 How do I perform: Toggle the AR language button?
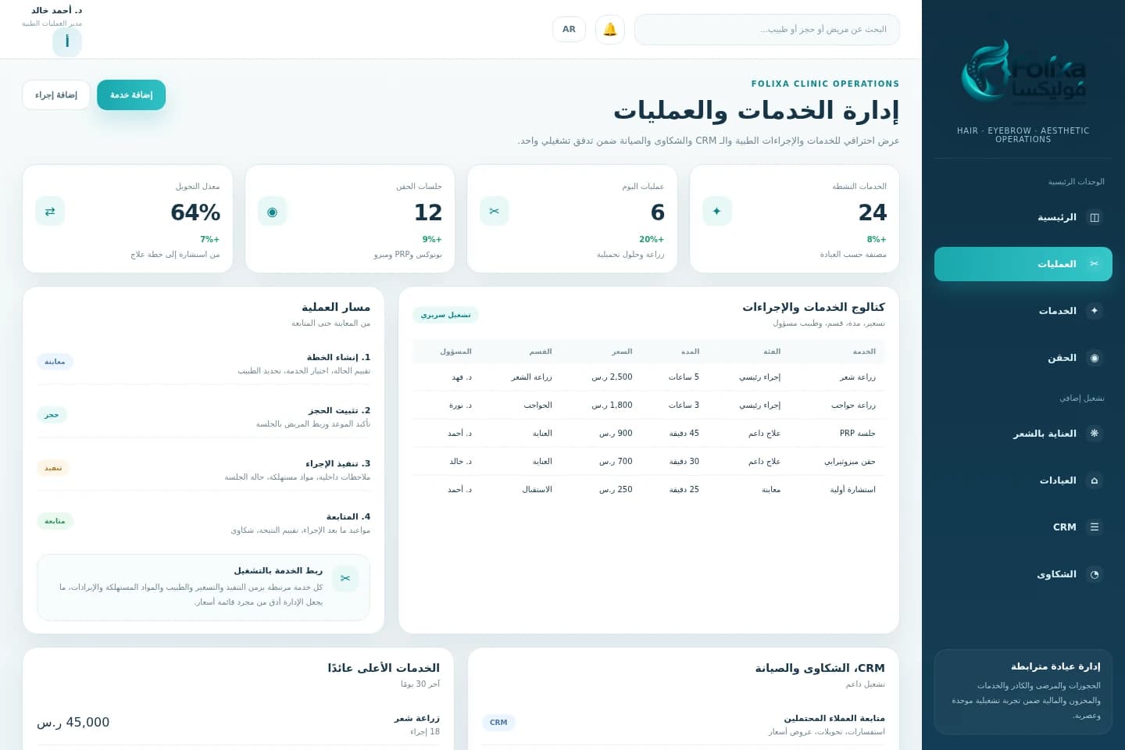(569, 30)
